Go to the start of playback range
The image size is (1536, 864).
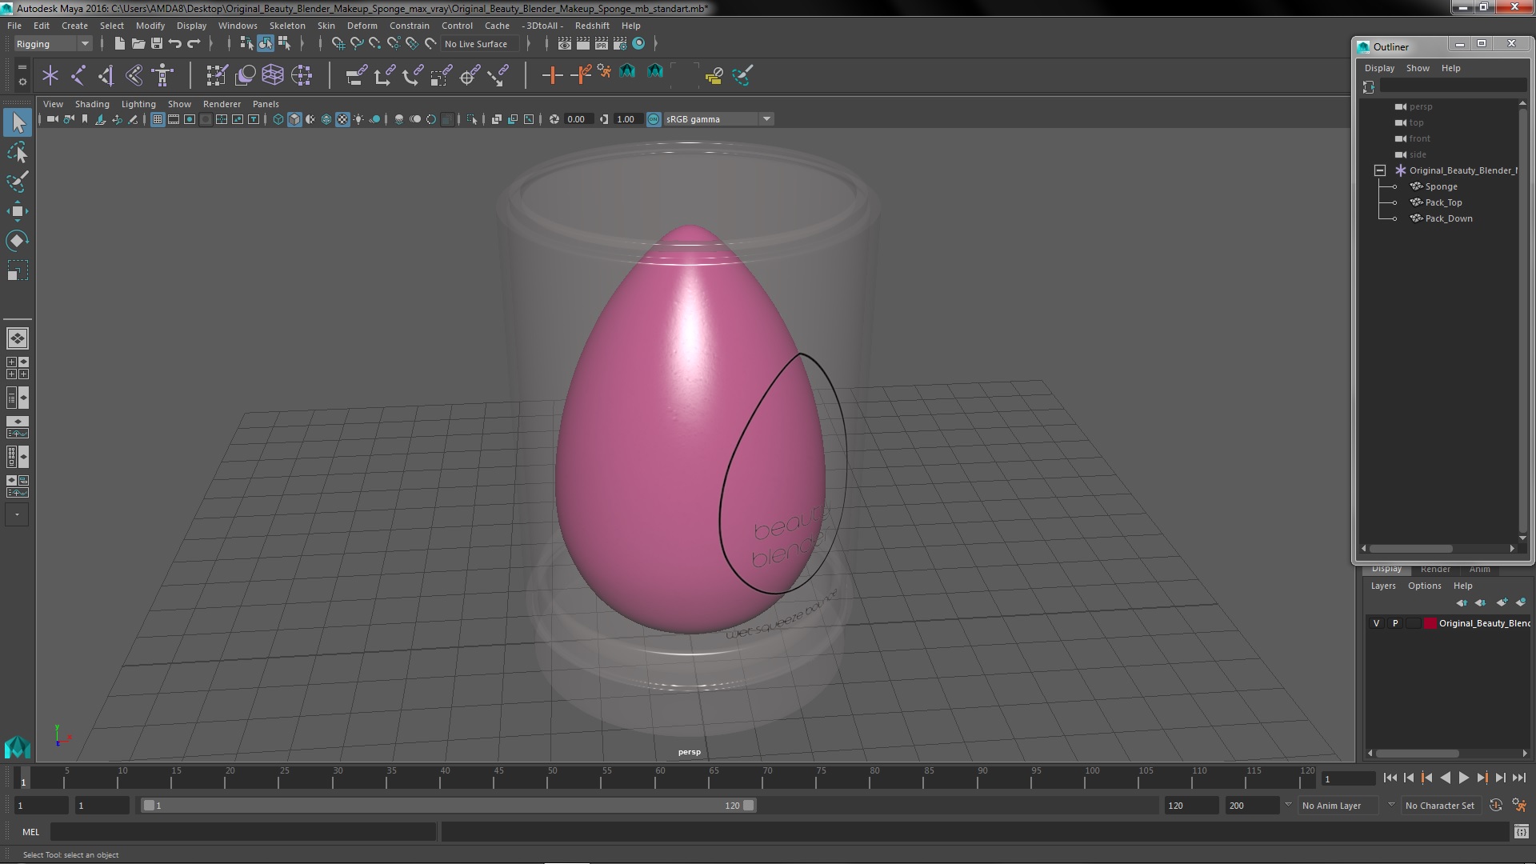(x=1390, y=778)
